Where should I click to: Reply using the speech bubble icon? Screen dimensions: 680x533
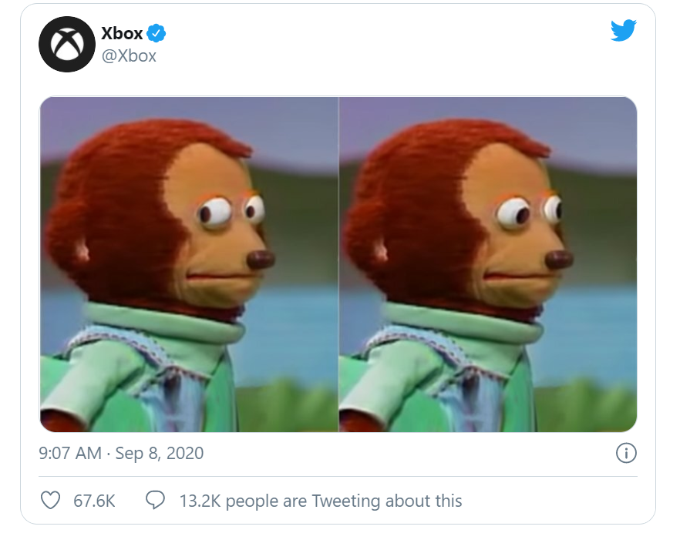(x=155, y=501)
